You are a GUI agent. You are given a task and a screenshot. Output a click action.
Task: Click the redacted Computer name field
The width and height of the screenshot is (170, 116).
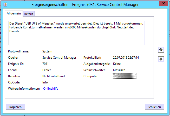pyautogui.click(x=125, y=76)
